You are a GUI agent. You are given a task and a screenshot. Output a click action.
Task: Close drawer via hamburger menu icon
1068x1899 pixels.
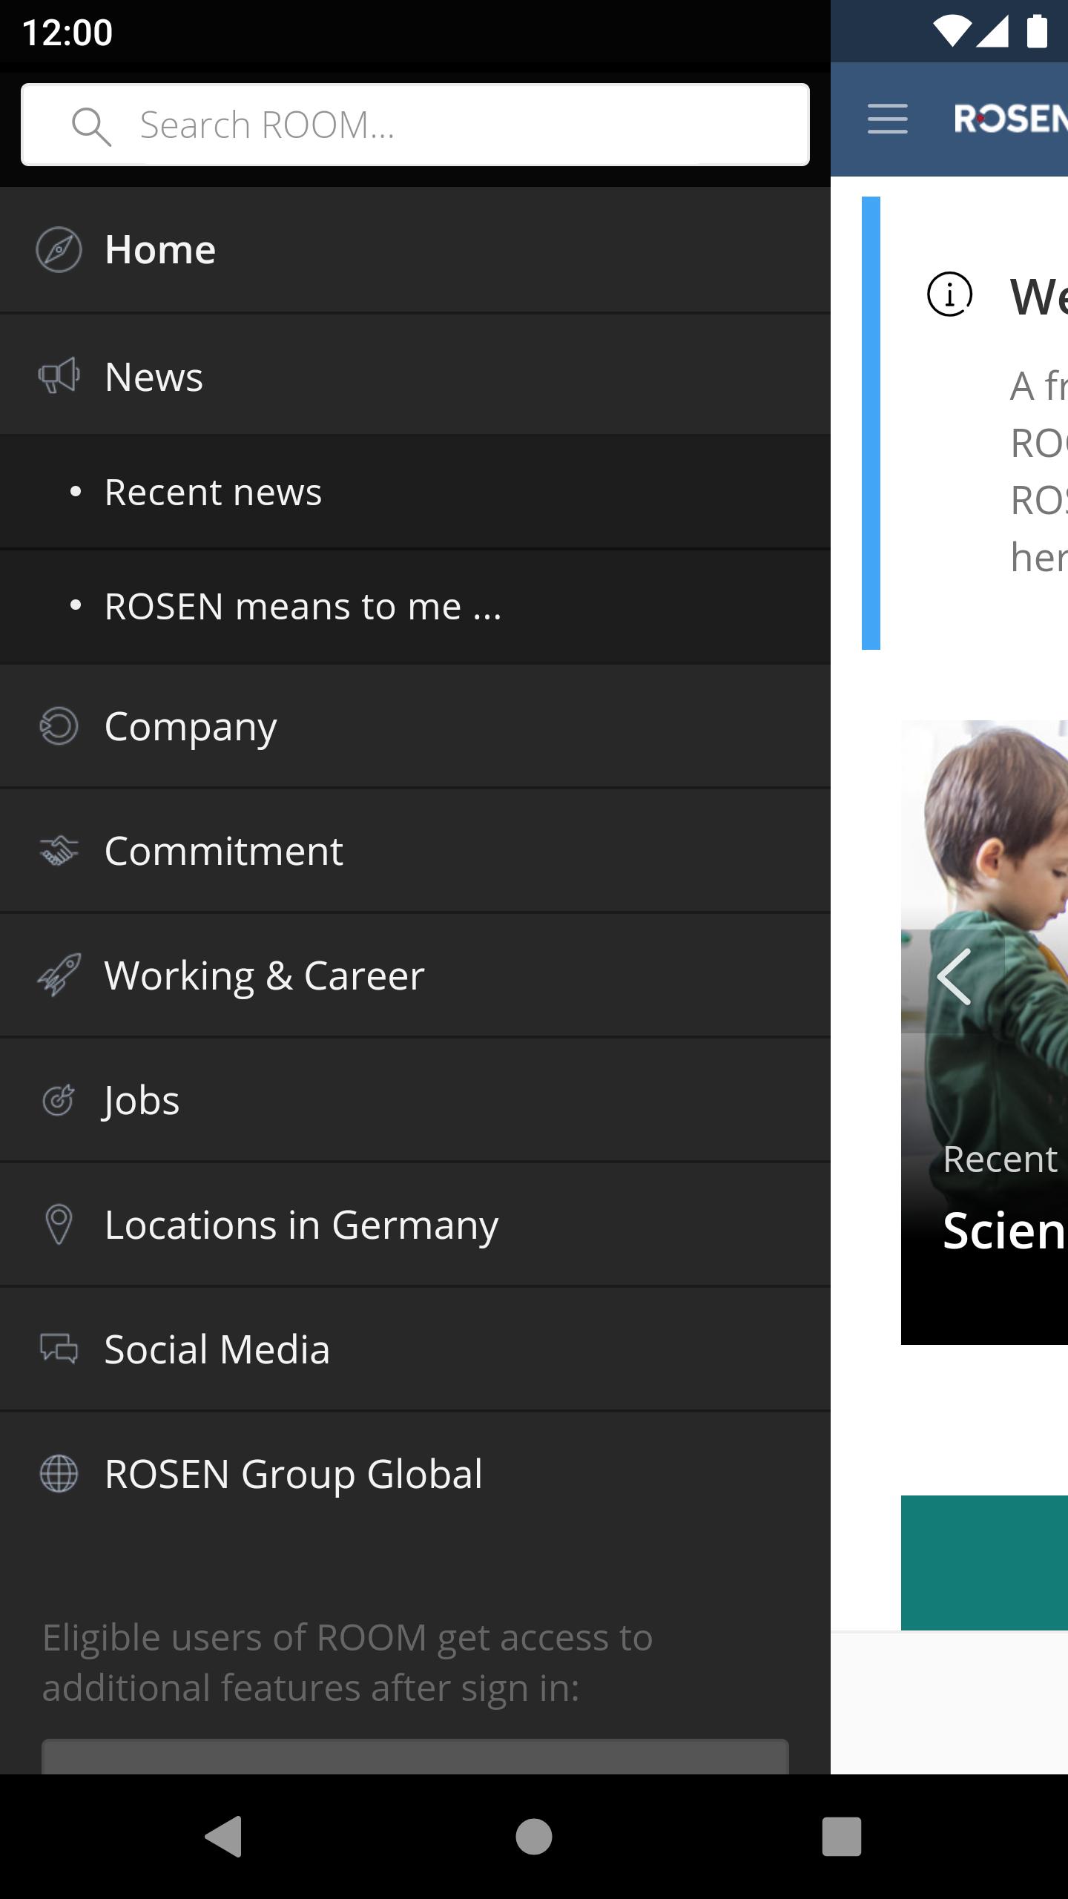[888, 119]
